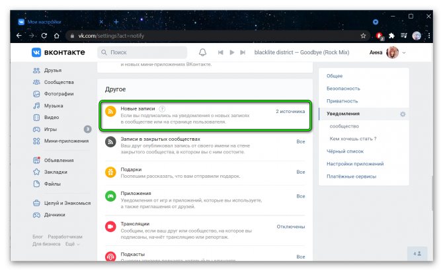
Task: Click the VK logo icon in header
Action: 36,52
